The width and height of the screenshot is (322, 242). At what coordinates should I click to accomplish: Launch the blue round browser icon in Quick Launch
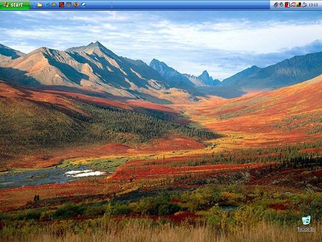click(x=47, y=4)
